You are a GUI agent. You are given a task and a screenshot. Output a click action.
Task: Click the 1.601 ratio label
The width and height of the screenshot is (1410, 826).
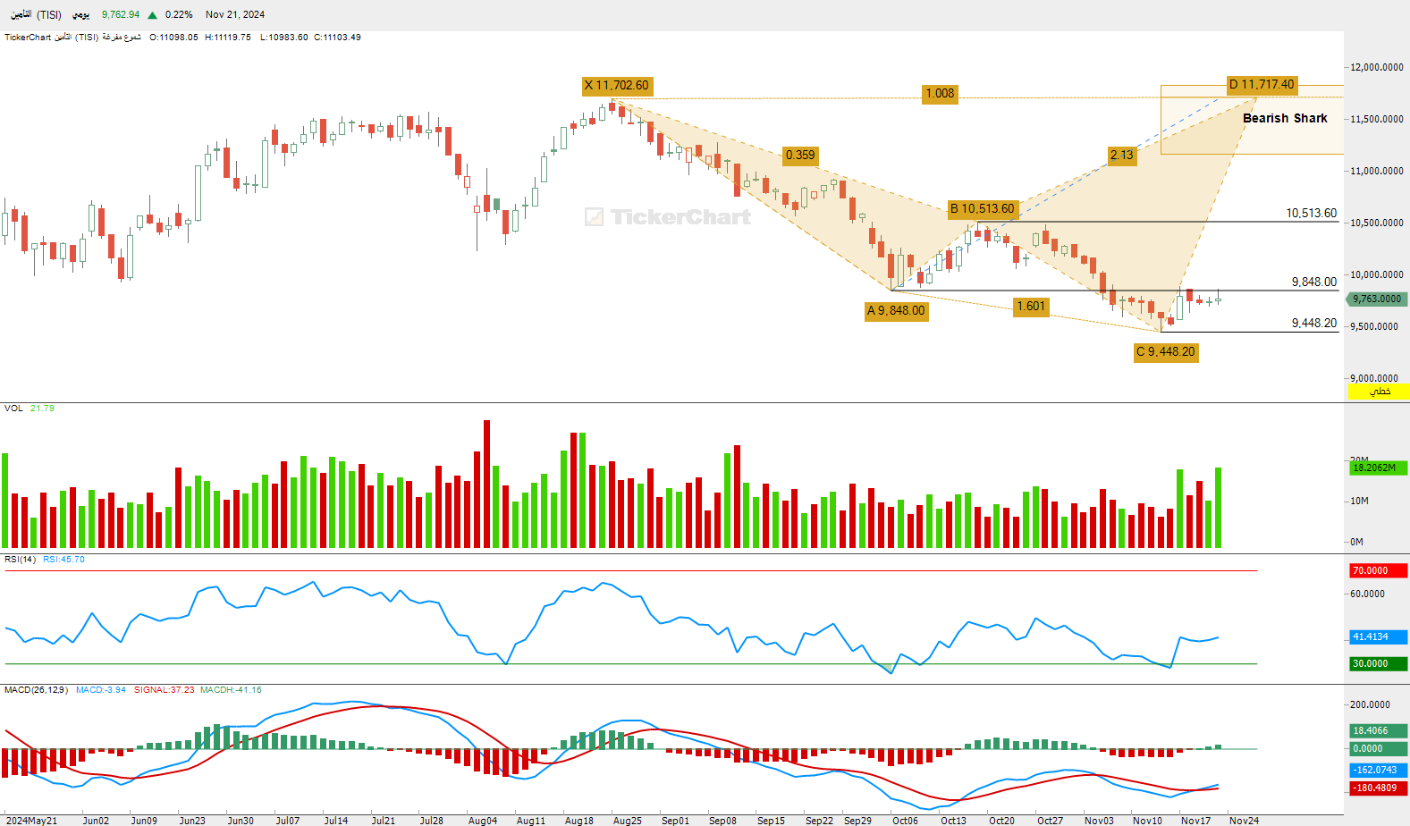tap(1031, 307)
